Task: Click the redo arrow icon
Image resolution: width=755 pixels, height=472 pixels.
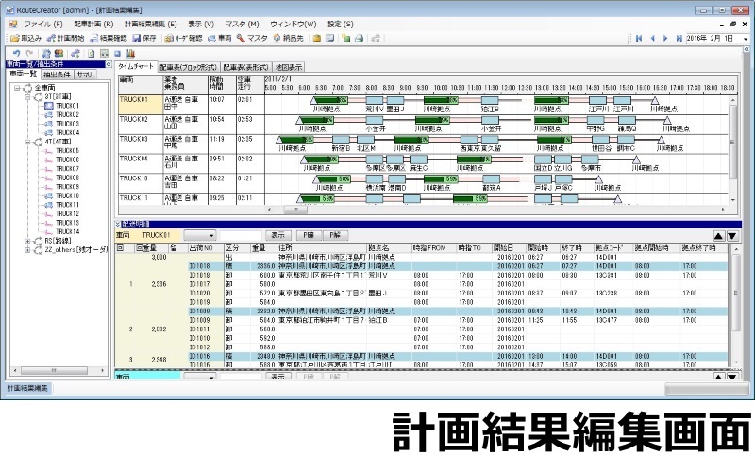Action: tap(29, 54)
